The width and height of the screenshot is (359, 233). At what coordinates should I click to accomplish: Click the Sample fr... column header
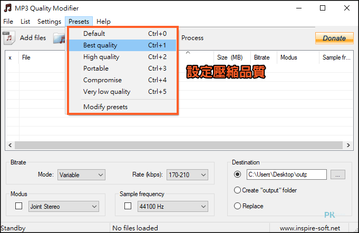click(336, 57)
